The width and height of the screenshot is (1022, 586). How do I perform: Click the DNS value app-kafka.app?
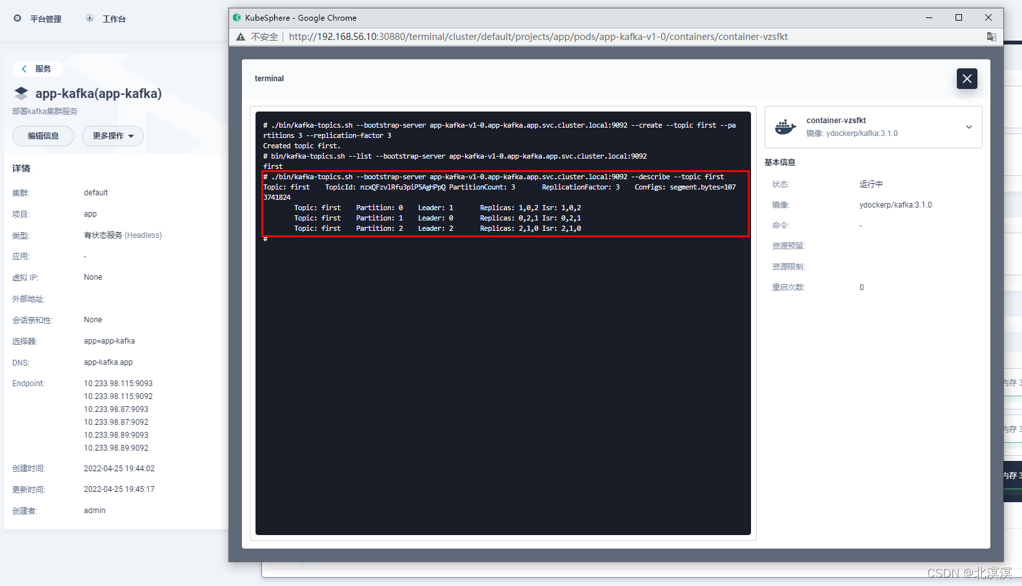(108, 362)
